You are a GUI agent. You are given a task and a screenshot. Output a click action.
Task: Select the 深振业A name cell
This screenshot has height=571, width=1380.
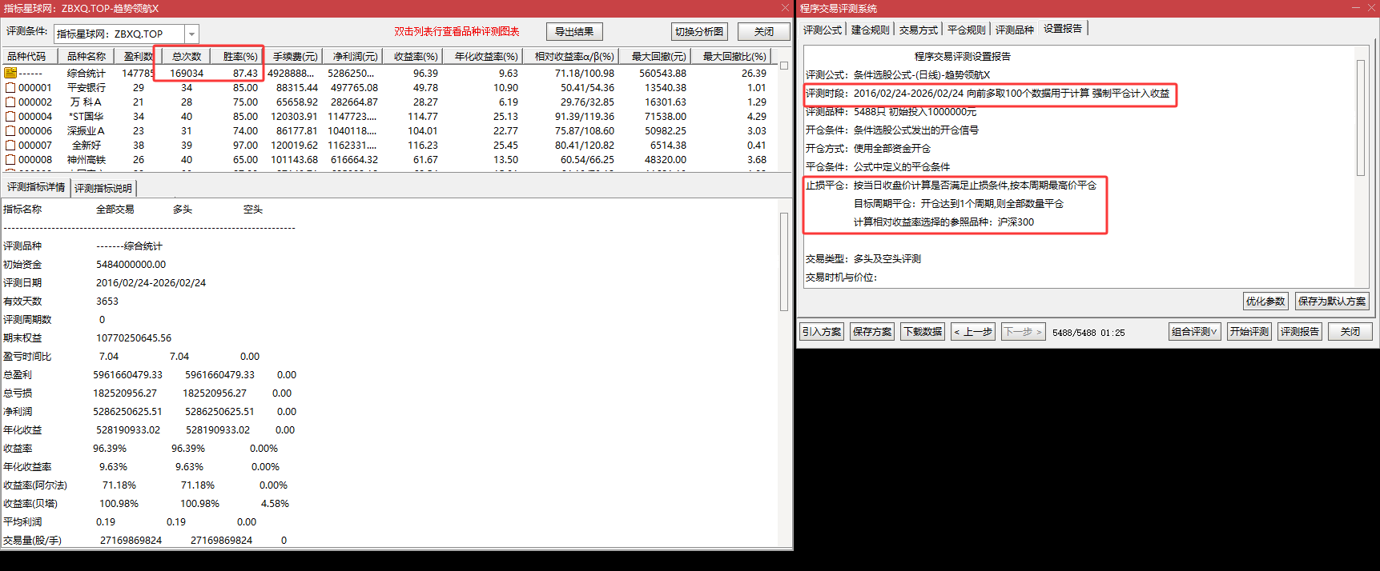(x=87, y=131)
